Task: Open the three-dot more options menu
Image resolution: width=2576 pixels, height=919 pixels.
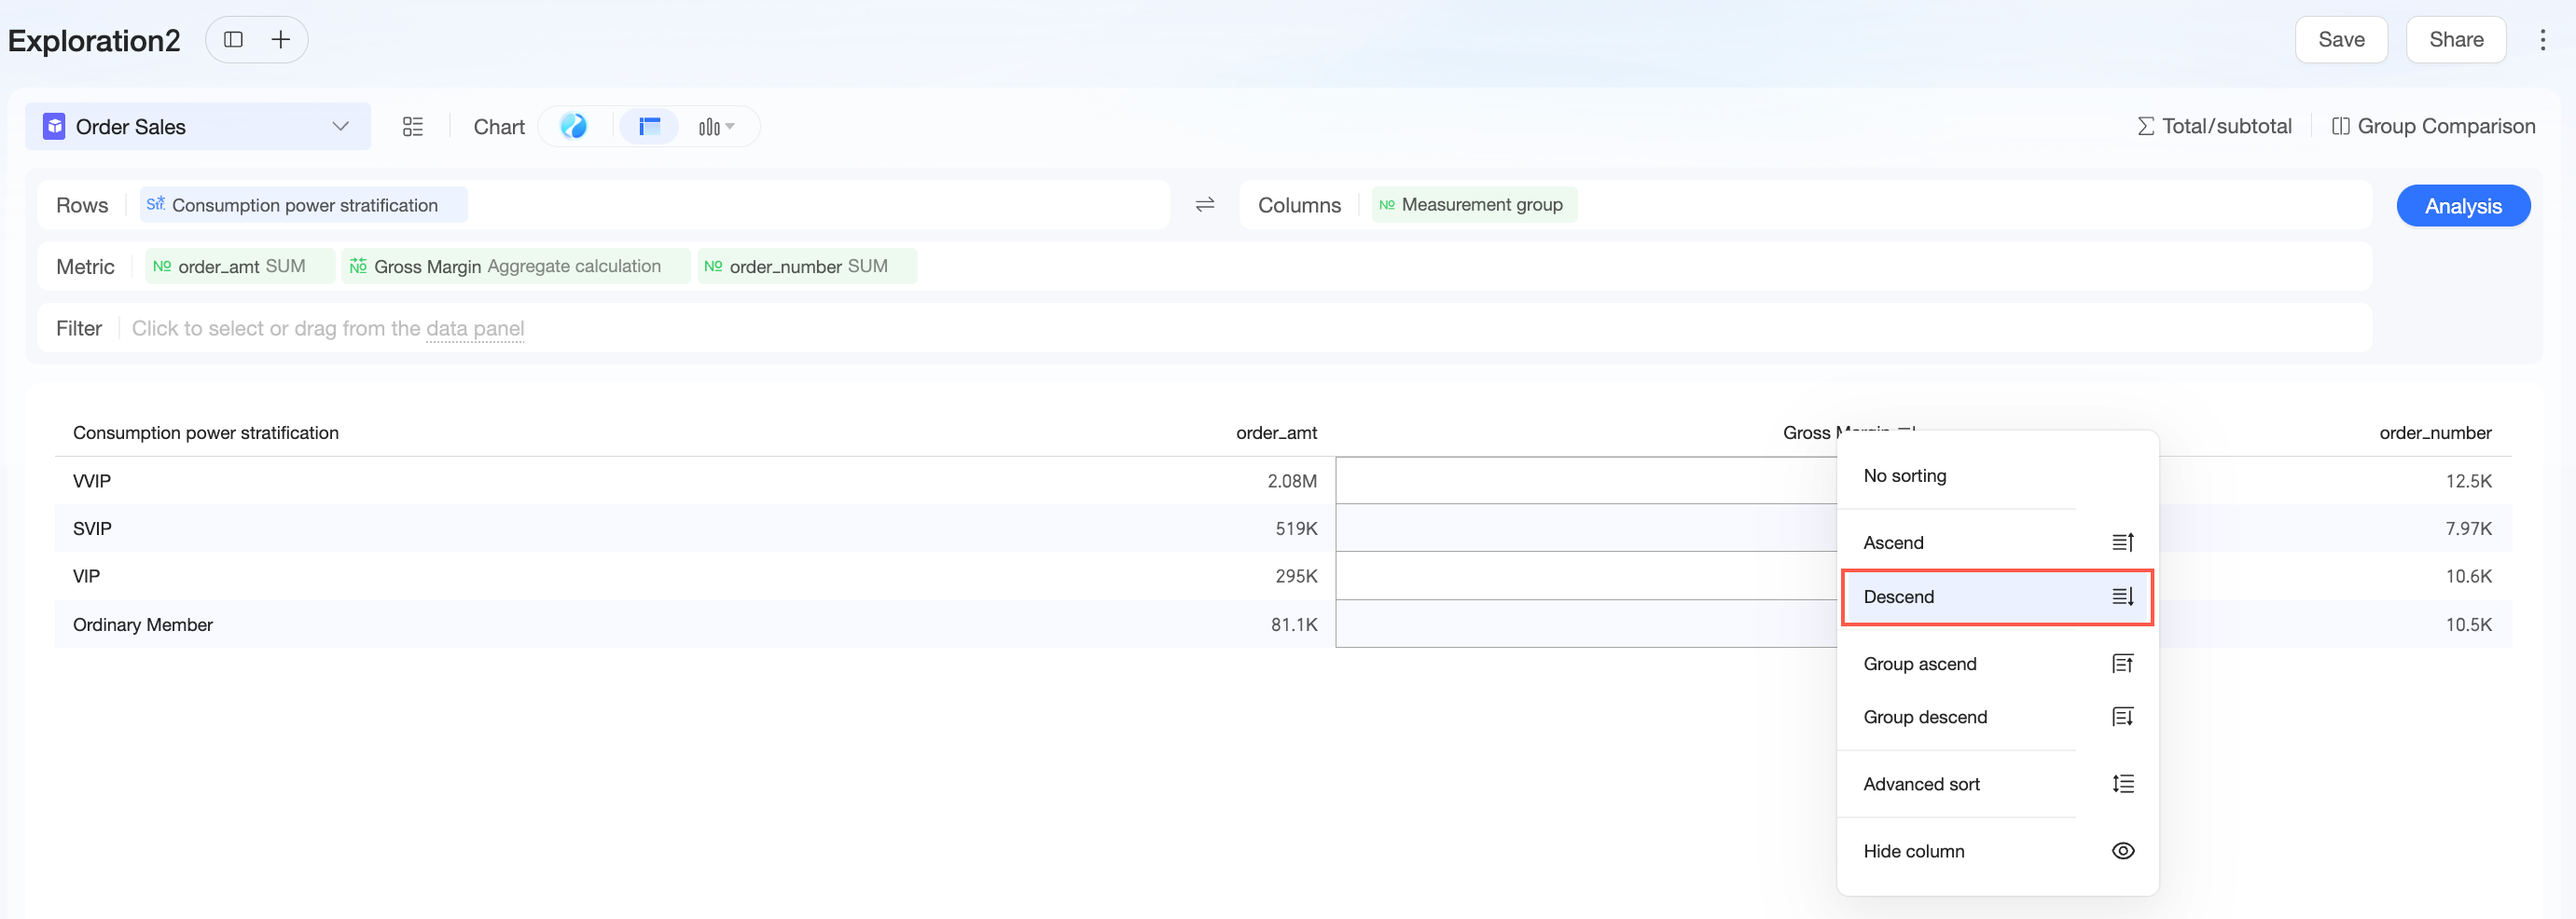Action: pos(2542,40)
